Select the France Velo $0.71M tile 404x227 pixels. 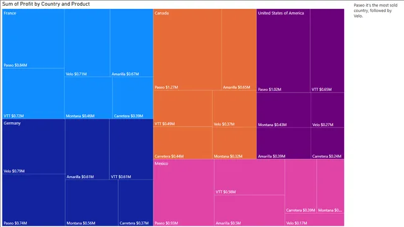click(x=87, y=43)
